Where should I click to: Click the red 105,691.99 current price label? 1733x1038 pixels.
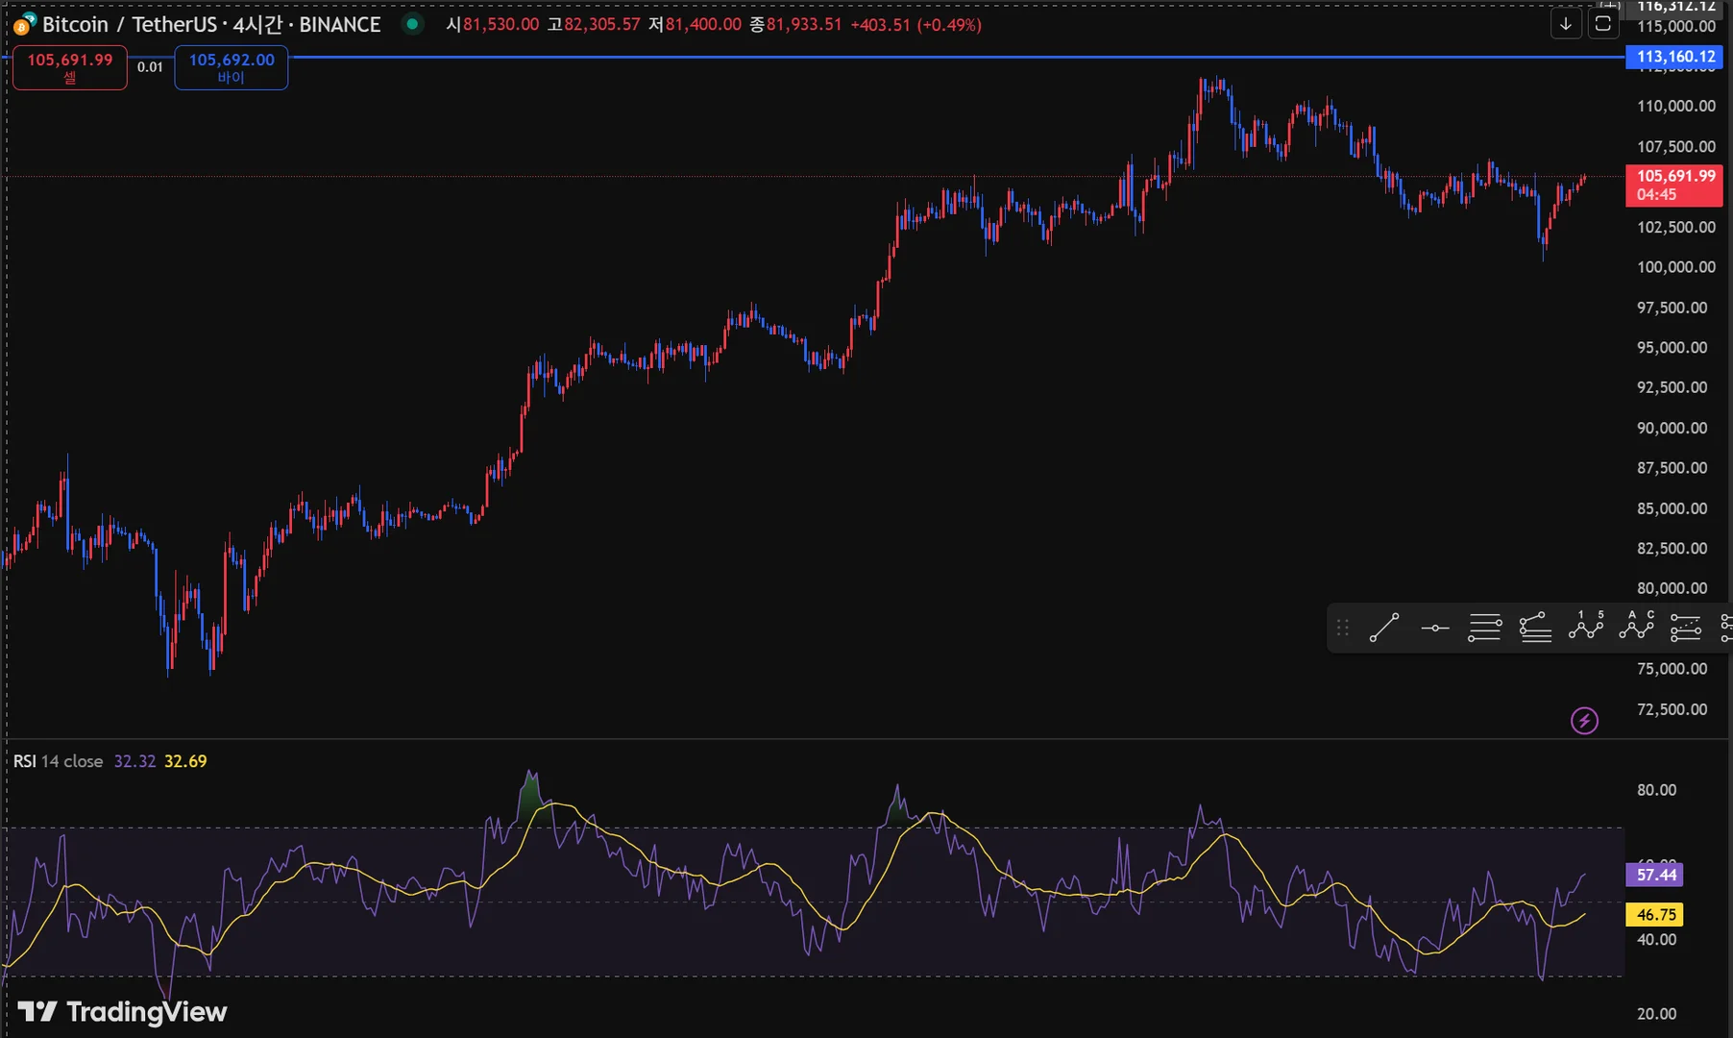point(1674,185)
